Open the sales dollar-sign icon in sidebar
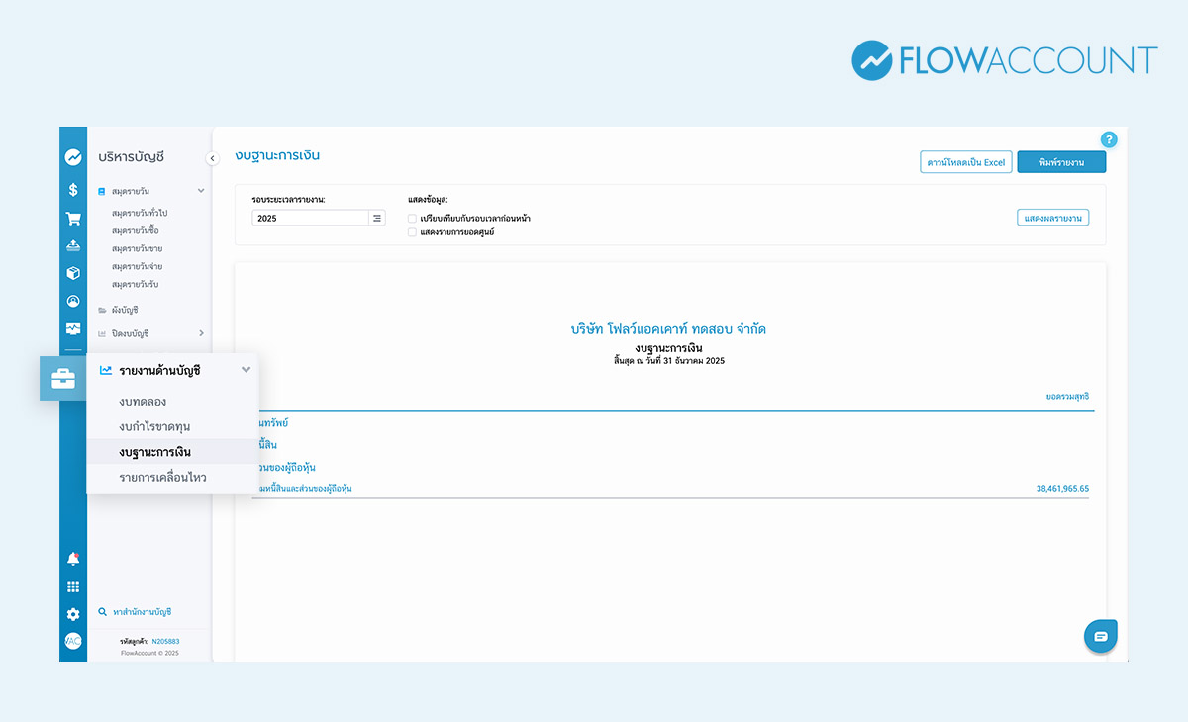 click(73, 190)
